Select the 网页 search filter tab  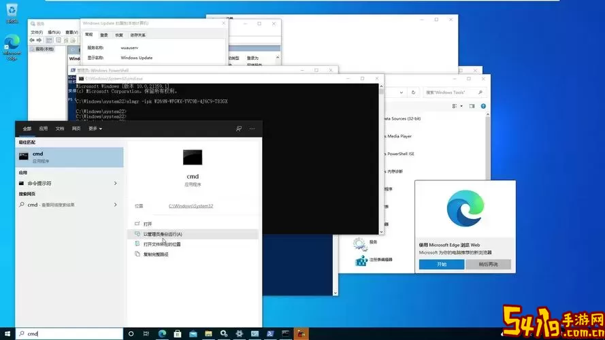[76, 129]
